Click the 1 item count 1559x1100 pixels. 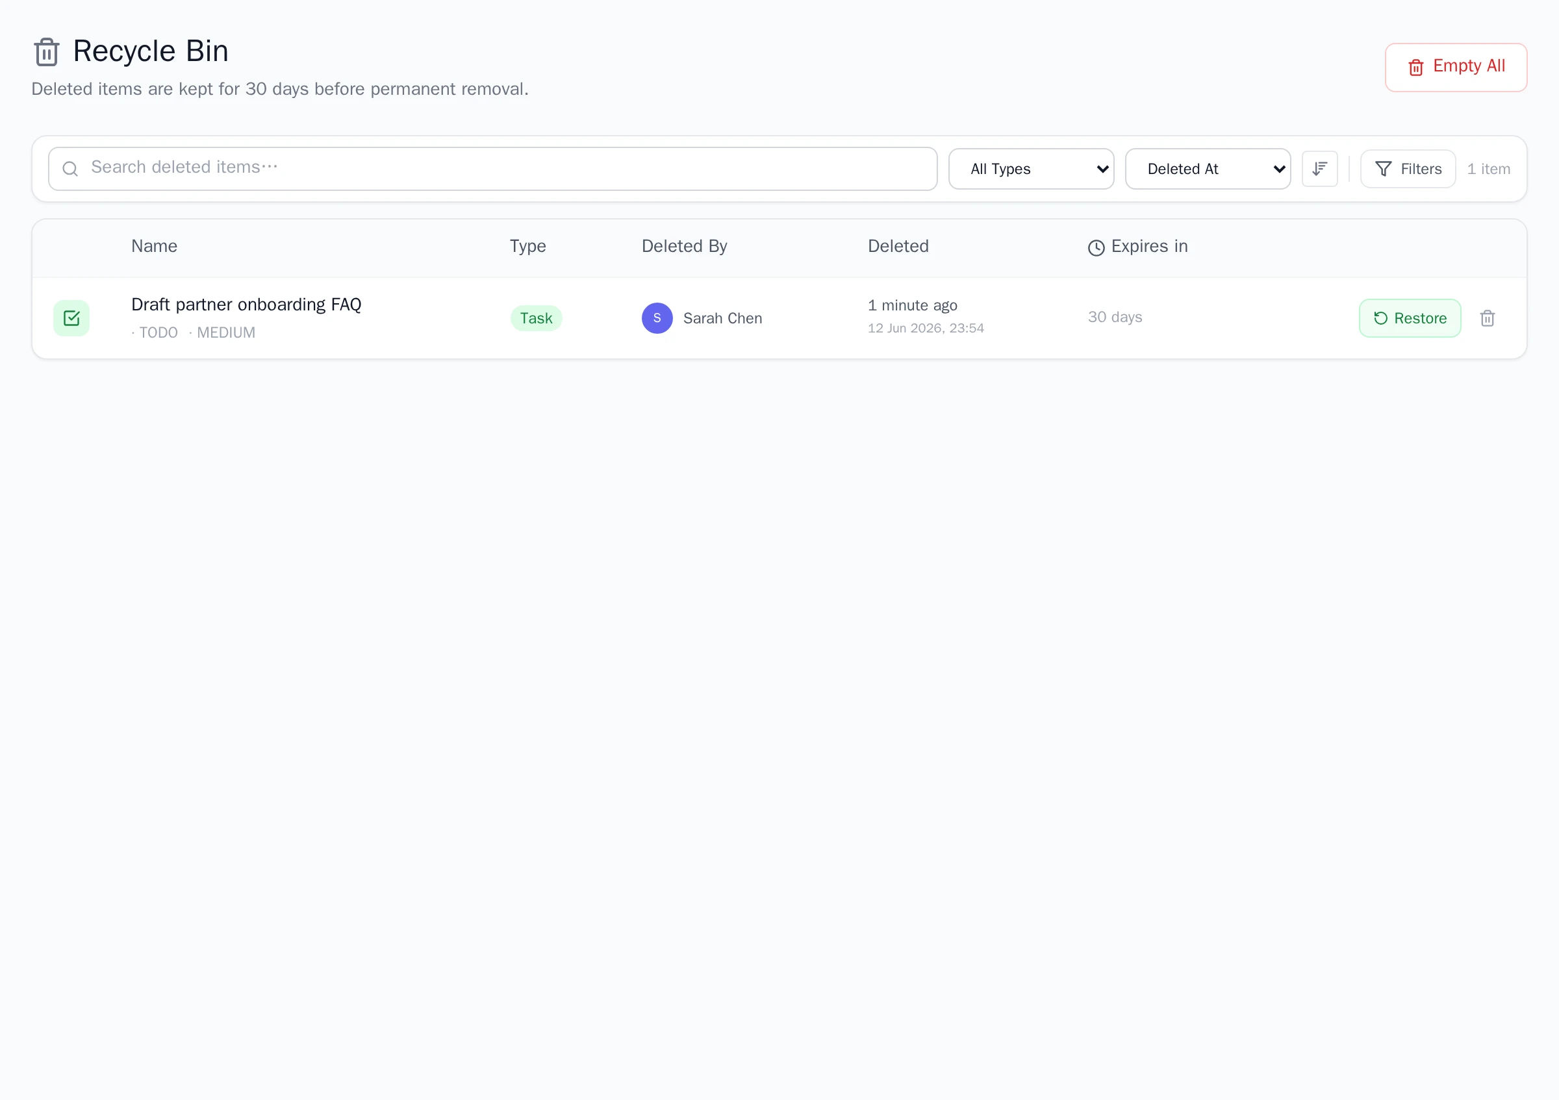coord(1488,169)
